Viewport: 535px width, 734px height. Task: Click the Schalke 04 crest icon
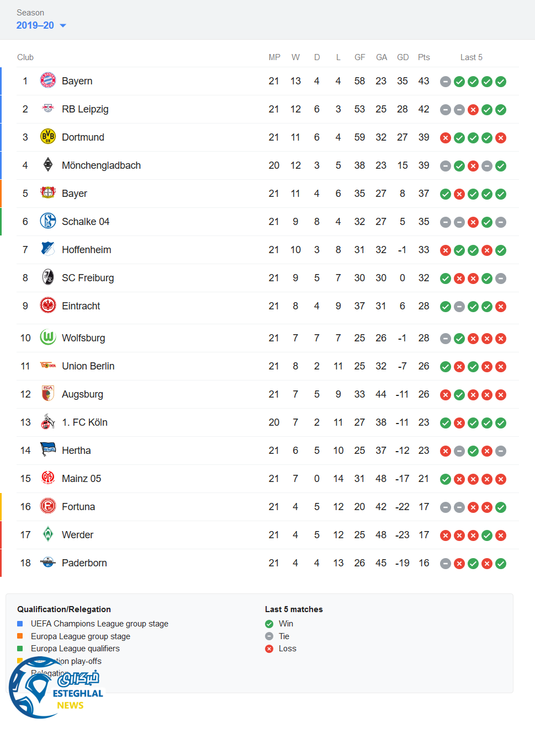coord(48,221)
